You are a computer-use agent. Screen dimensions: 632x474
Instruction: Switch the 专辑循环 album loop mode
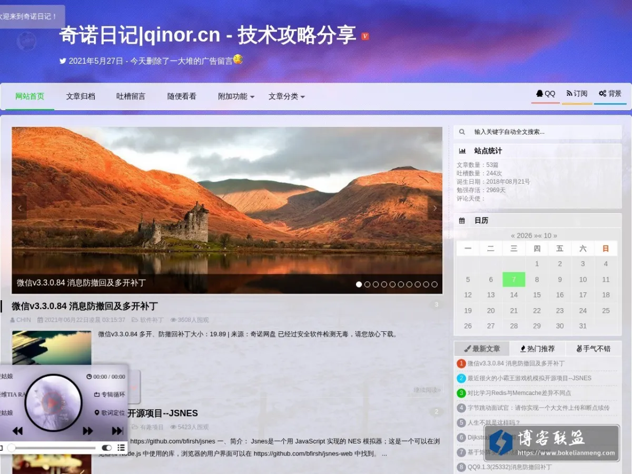coord(110,394)
